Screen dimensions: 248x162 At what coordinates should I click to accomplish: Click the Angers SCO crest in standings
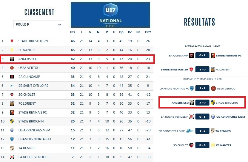click(12, 59)
